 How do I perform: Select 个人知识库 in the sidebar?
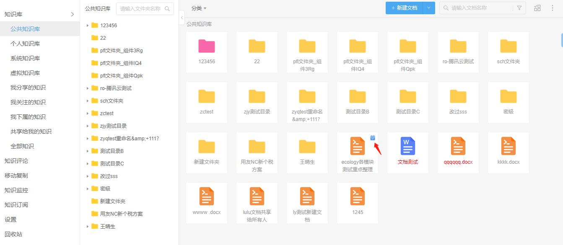25,44
